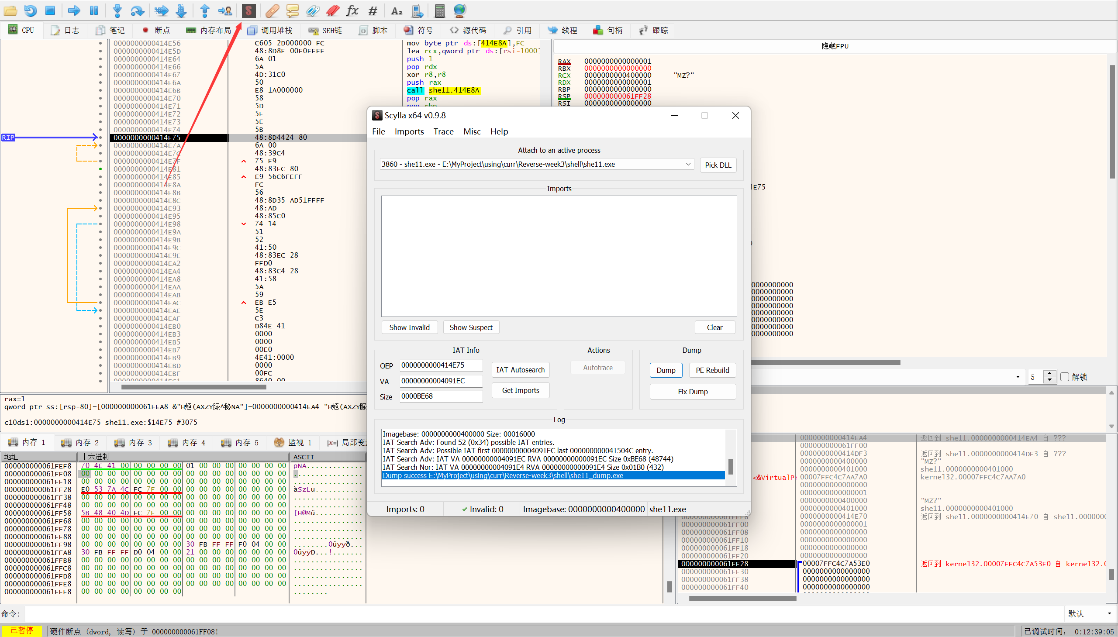
Task: Click the 隐藏FPU header button
Action: [835, 46]
